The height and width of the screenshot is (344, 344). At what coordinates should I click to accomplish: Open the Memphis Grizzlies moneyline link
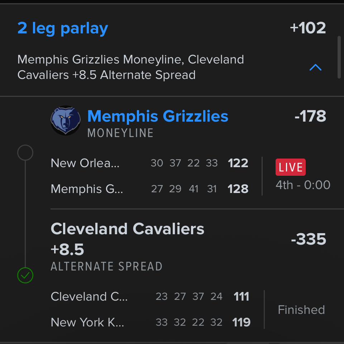158,116
